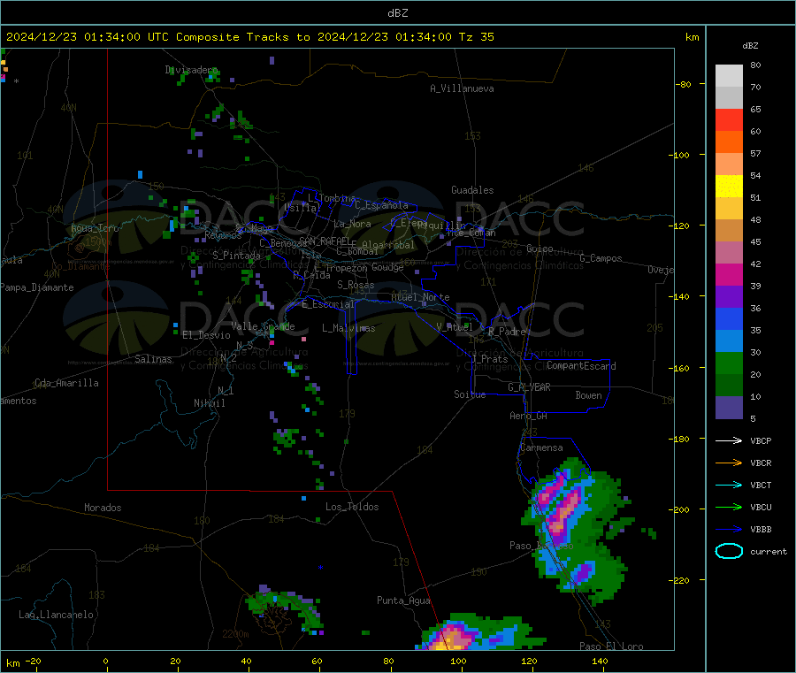796x673 pixels.
Task: Click the 'G_ALVEAR' map label
Action: (x=529, y=387)
